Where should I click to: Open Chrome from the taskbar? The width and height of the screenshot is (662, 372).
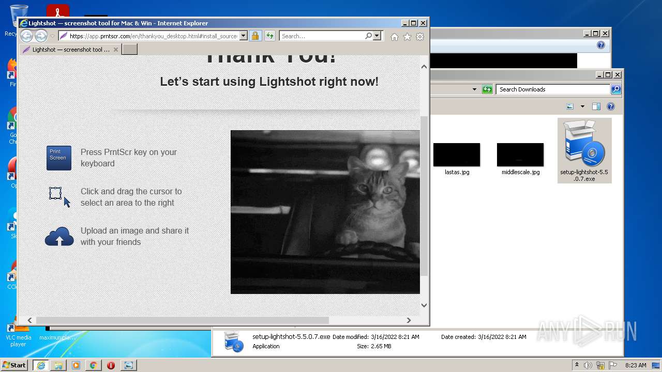[93, 365]
